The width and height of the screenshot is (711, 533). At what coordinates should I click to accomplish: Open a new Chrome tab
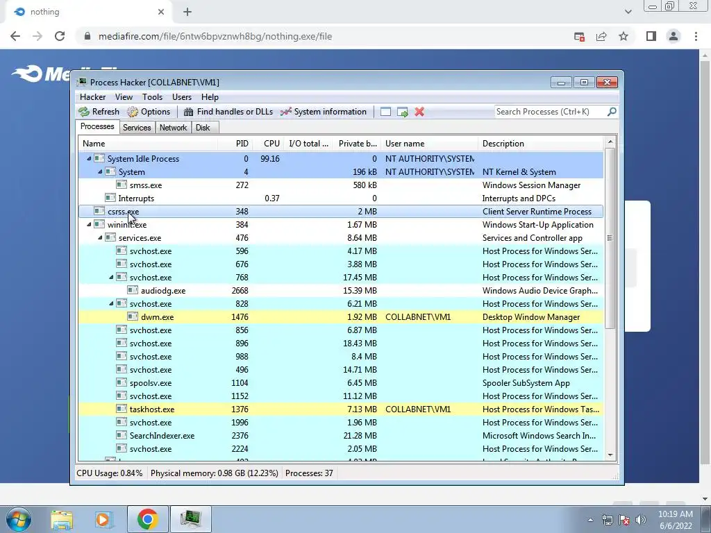pos(187,12)
